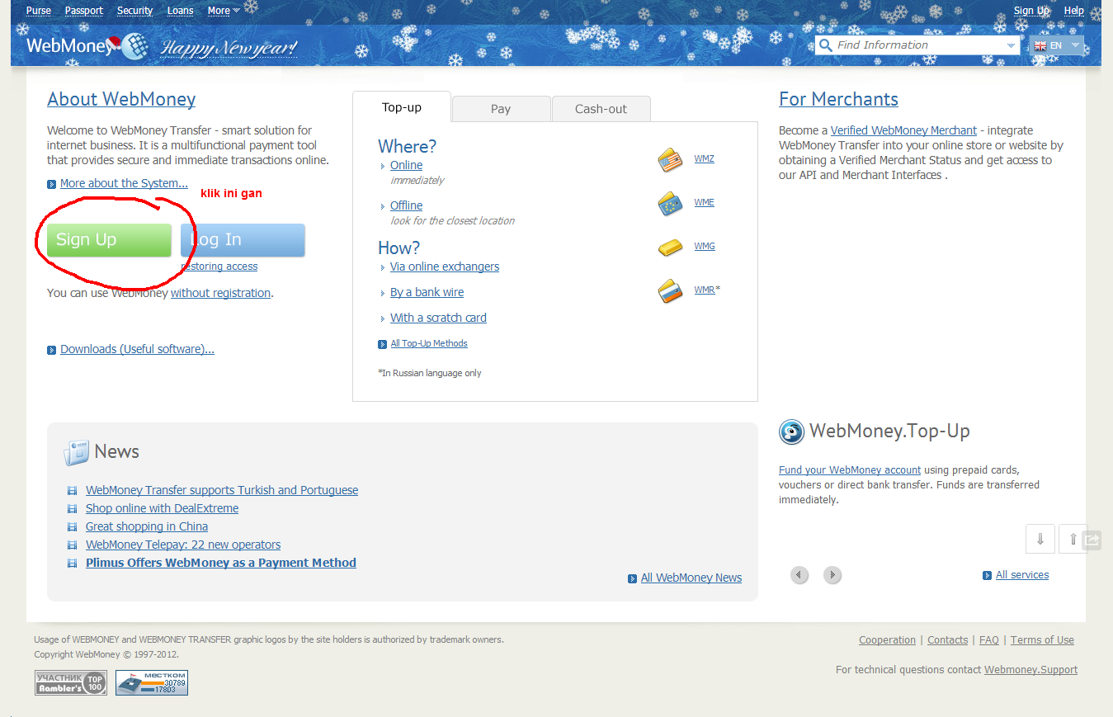This screenshot has width=1113, height=717.
Task: Click bullet icon beside All Top-Up Methods
Action: click(382, 344)
